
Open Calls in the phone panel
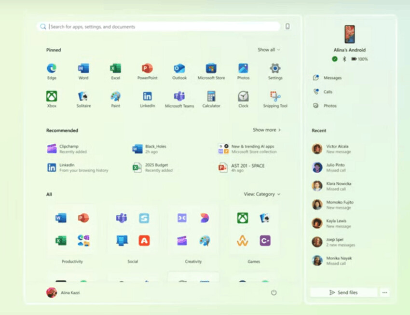click(322, 92)
